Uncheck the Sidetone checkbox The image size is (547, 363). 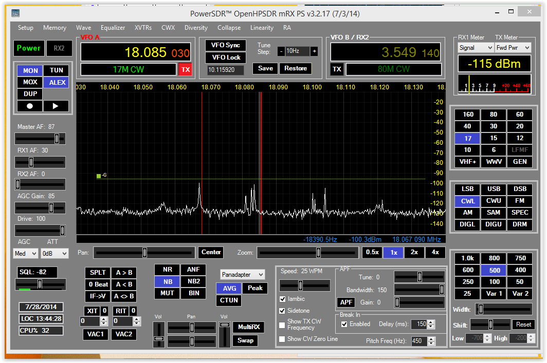pos(283,311)
